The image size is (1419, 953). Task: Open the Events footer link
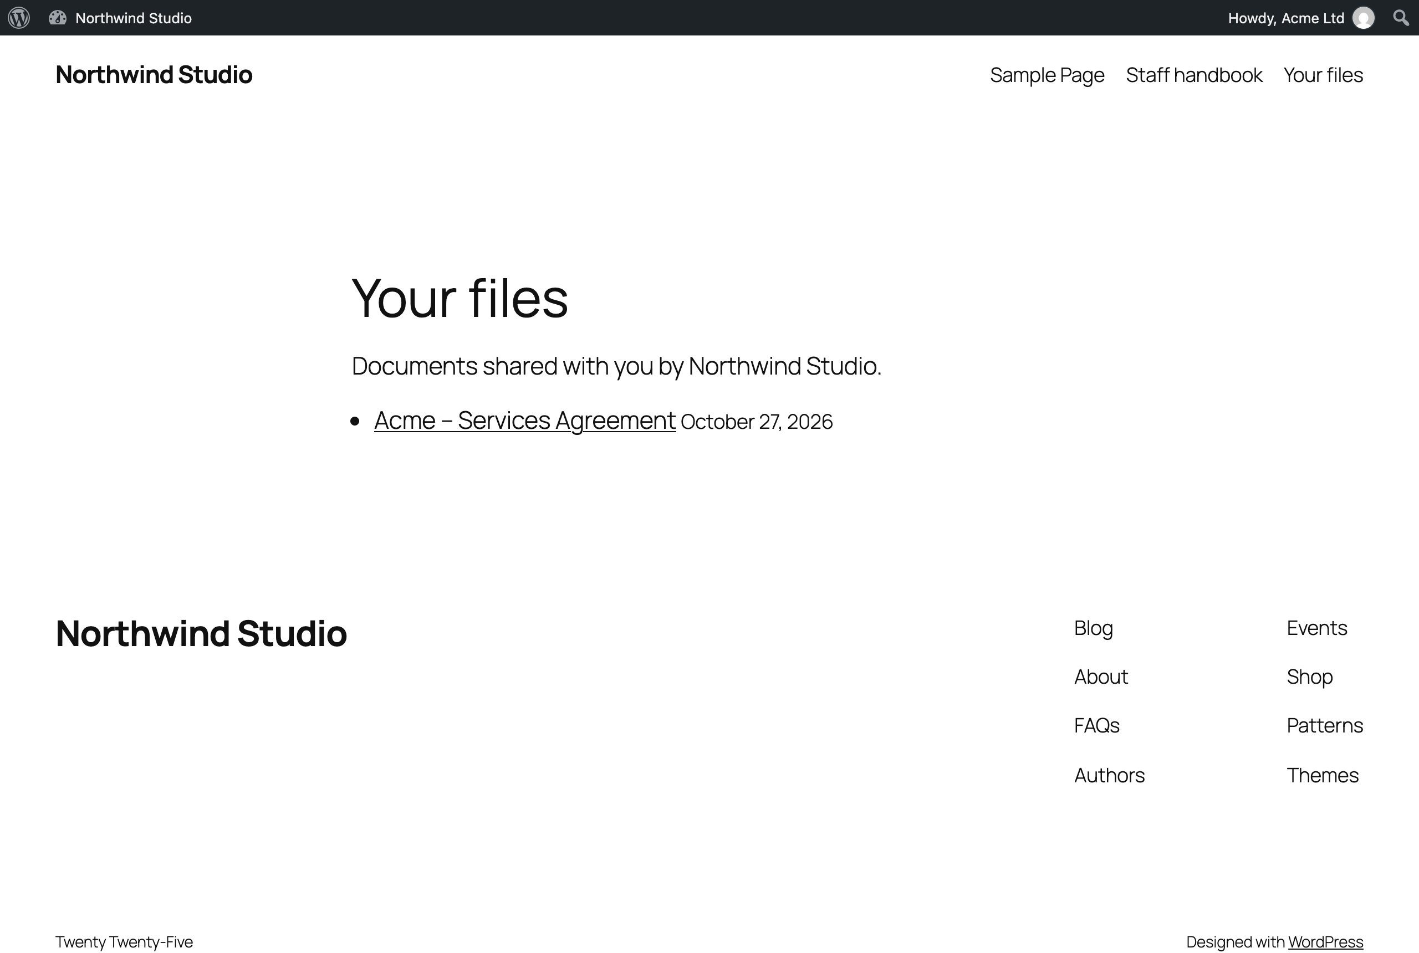(1317, 628)
